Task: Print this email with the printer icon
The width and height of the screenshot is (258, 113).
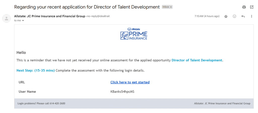Action: click(244, 7)
